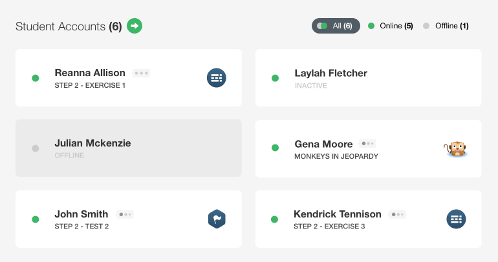Click the green arrow beside Student Accounts

pyautogui.click(x=135, y=26)
